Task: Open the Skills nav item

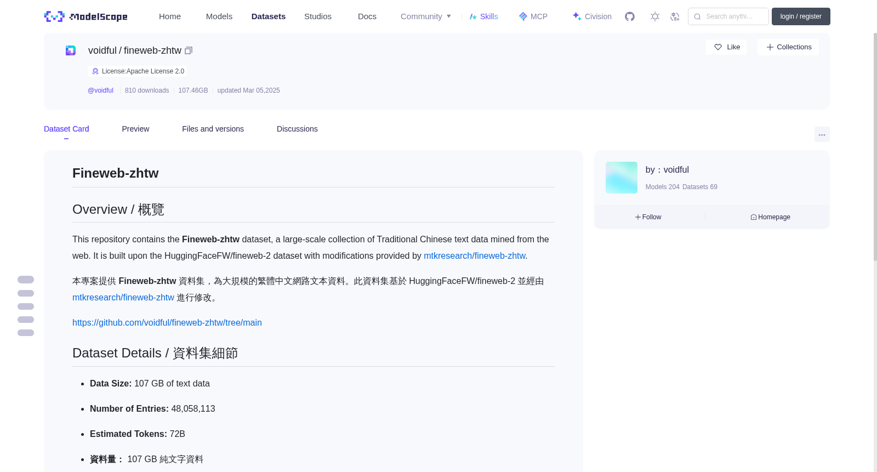Action: click(x=483, y=16)
